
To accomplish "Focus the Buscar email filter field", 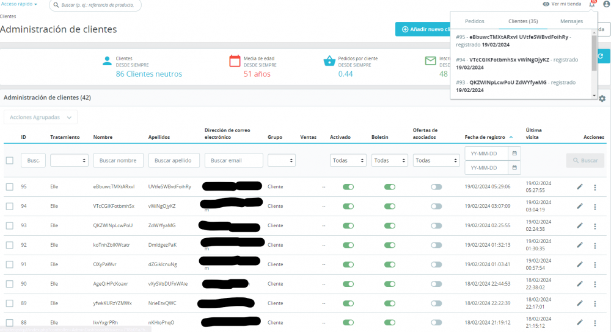I will [x=234, y=160].
